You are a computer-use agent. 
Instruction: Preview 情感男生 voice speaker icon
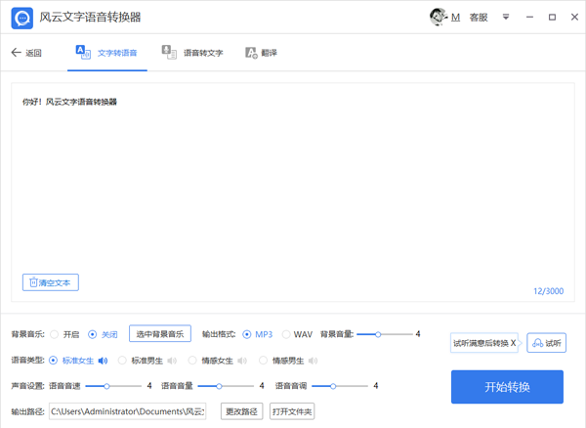click(x=312, y=361)
